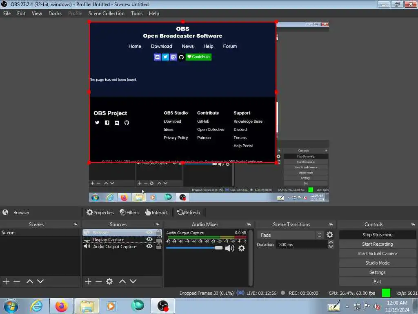Open Filters for the selected source
This screenshot has width=418, height=314.
pyautogui.click(x=129, y=213)
